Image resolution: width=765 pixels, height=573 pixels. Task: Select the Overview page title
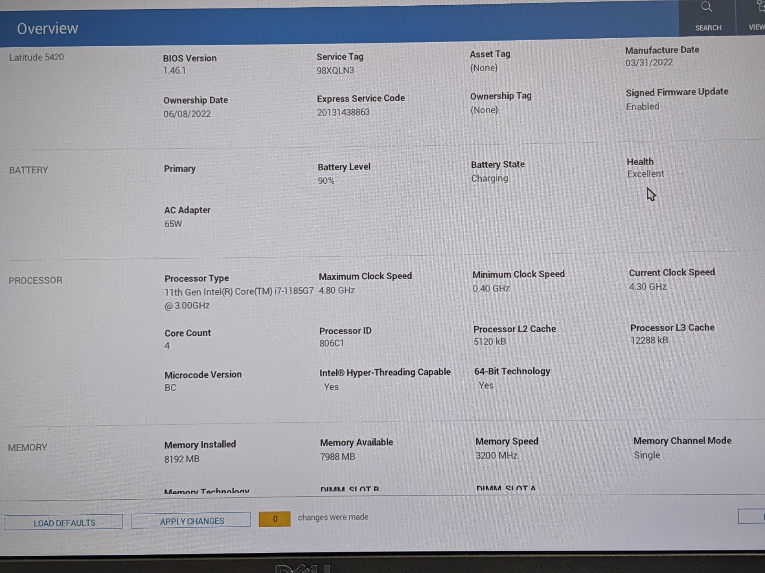click(47, 29)
